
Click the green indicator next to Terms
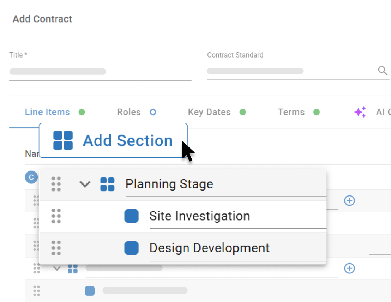click(316, 112)
